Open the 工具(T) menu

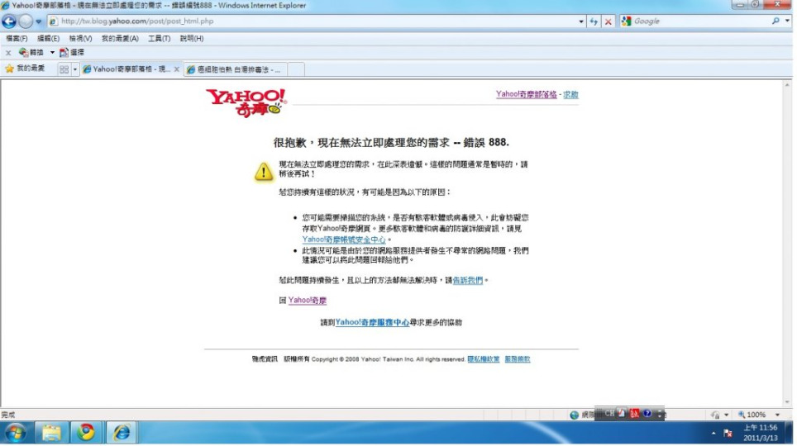[x=160, y=39]
